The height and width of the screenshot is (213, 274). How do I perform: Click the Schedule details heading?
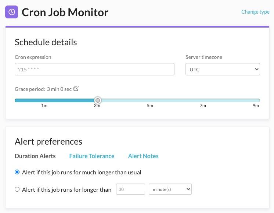point(46,42)
